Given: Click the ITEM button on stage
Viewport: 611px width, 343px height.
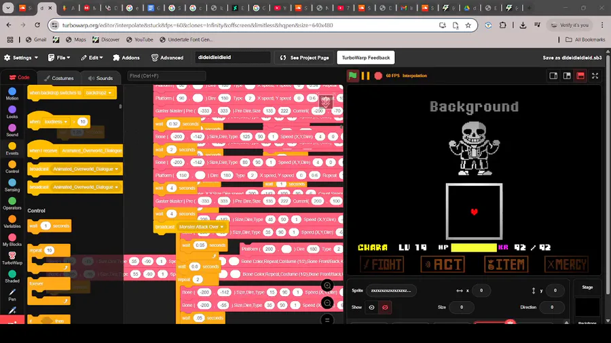Looking at the screenshot, I should [x=506, y=264].
